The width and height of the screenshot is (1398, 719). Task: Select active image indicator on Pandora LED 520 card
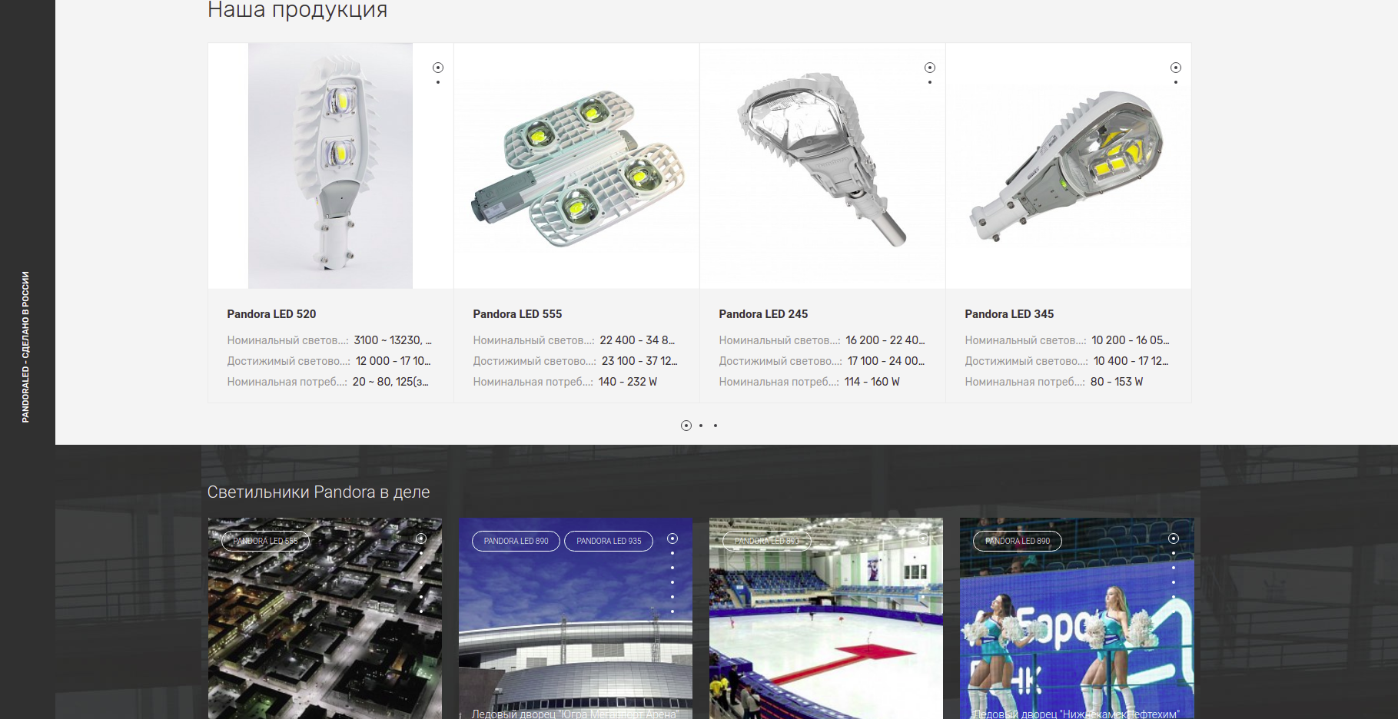click(438, 68)
